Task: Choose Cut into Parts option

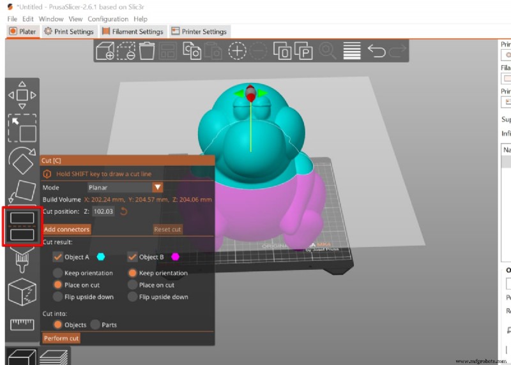Action: coord(95,325)
